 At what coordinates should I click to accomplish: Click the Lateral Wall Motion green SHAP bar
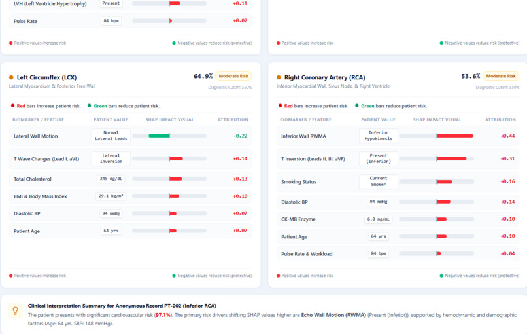coord(159,136)
